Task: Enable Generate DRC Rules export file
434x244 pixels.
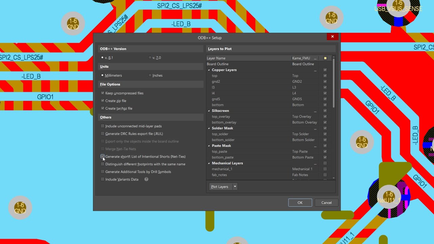Action: [x=103, y=134]
